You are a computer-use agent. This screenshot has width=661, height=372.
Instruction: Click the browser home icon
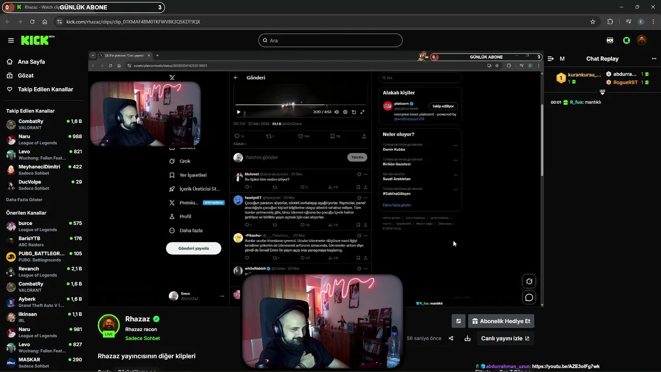pos(45,22)
